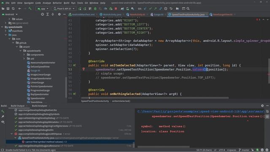Select PointerSpeedometer in project tree

click(41, 87)
